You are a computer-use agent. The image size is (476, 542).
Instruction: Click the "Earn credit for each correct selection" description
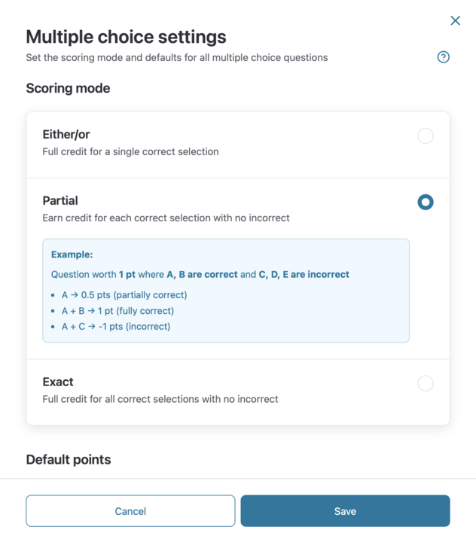pos(166,218)
